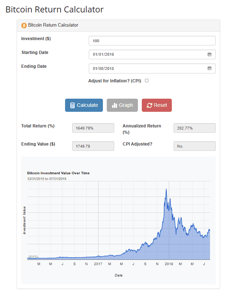Click inside the Starting Date field
The height and width of the screenshot is (296, 227).
tap(152, 55)
